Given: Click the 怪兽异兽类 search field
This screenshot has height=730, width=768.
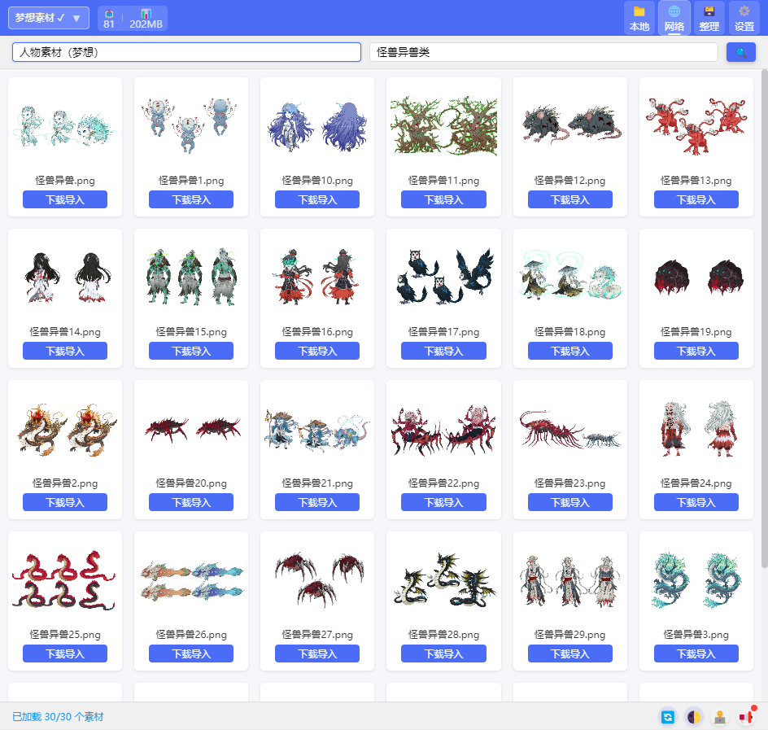Looking at the screenshot, I should [x=543, y=52].
